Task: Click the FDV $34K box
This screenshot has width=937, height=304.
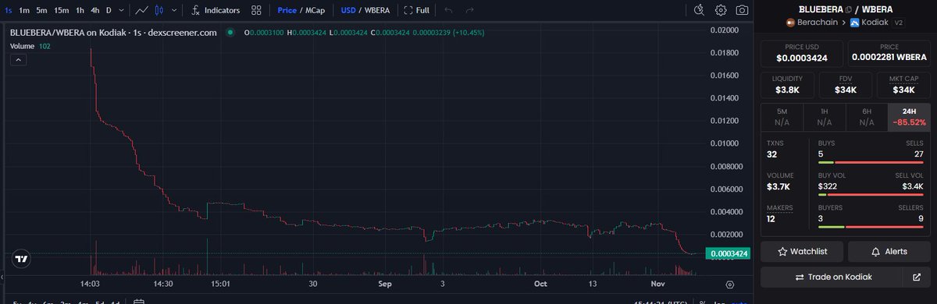Action: coord(846,85)
